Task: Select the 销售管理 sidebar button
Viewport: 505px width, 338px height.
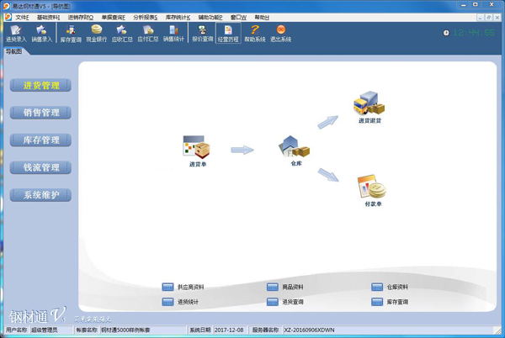Action: click(x=41, y=113)
